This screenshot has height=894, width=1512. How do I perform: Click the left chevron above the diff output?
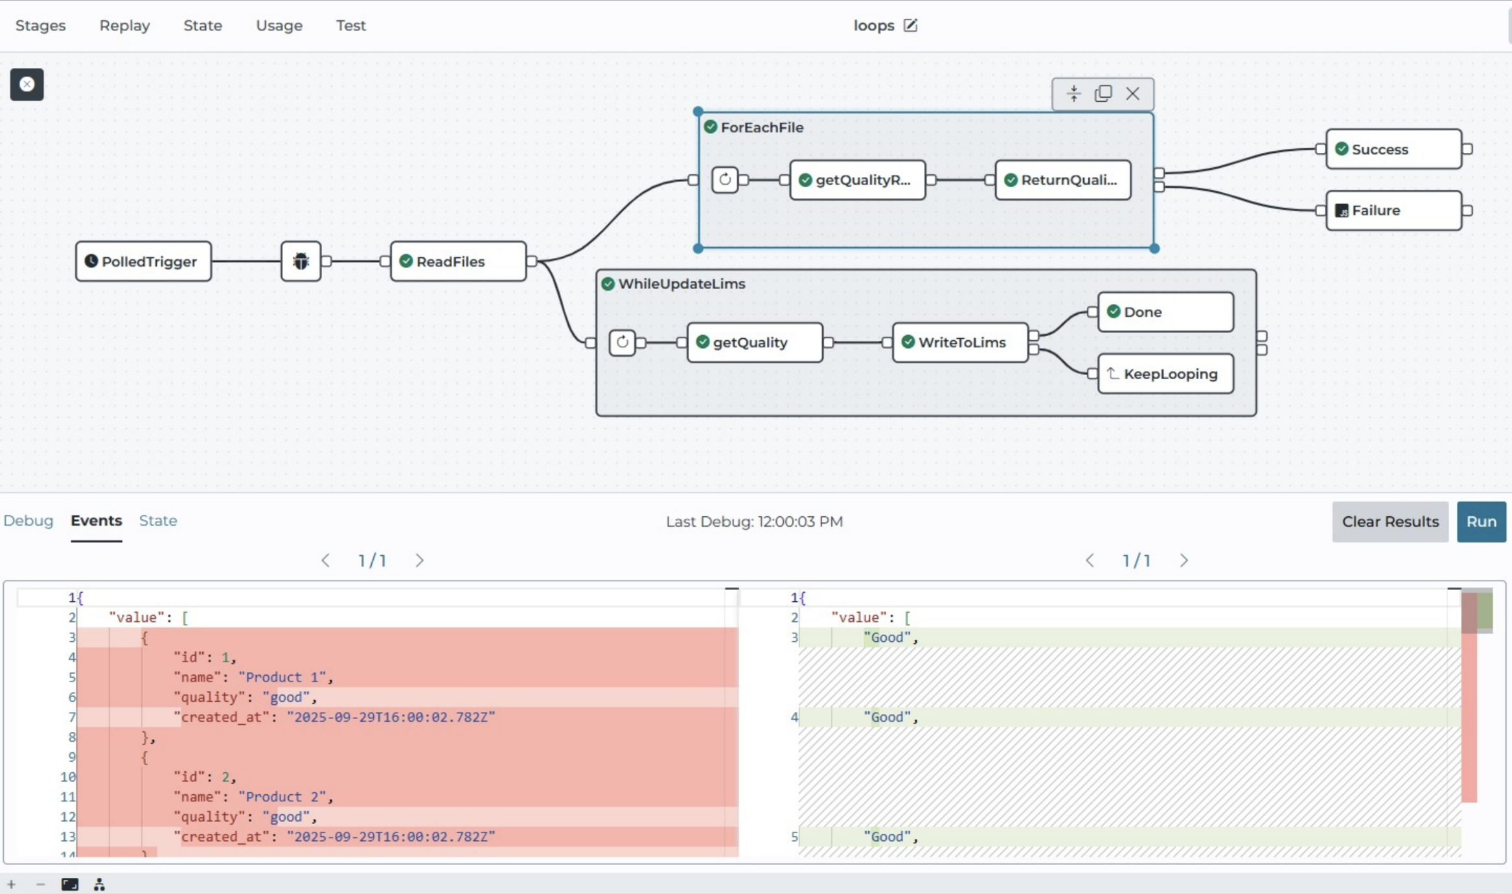pyautogui.click(x=1090, y=560)
